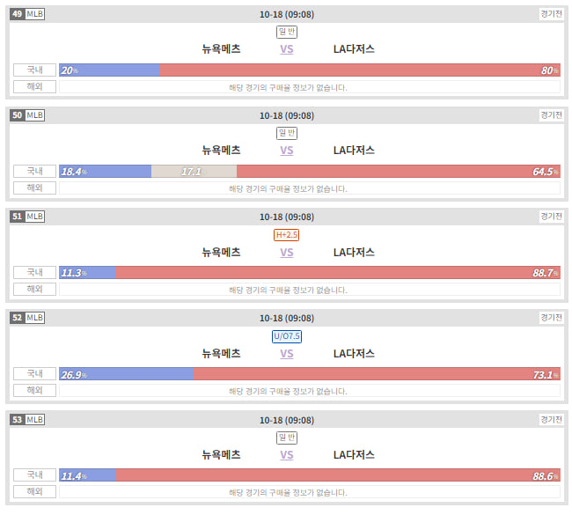The image size is (572, 515).
Task: Select the number 53 match badge
Action: coord(17,420)
